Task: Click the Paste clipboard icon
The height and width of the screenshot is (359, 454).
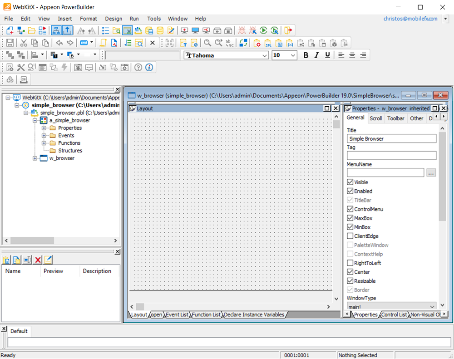Action: pos(45,43)
